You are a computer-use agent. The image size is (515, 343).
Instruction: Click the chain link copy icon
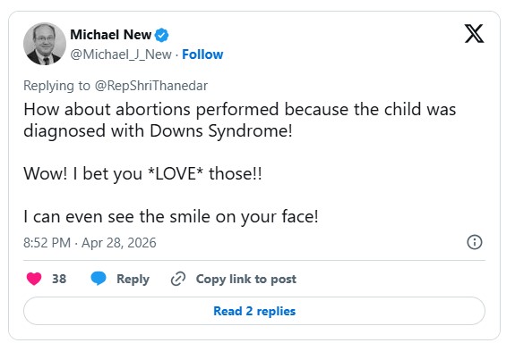click(178, 279)
